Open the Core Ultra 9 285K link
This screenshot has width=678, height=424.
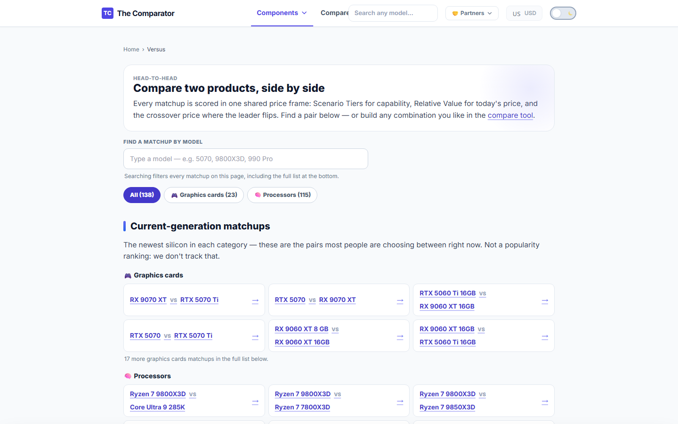pyautogui.click(x=157, y=408)
